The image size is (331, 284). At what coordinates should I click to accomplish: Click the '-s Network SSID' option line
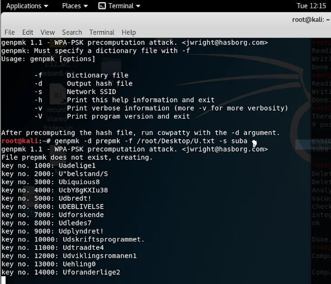click(76, 92)
